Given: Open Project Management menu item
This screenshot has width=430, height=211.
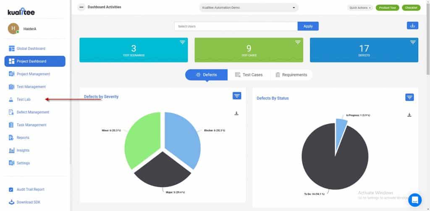Looking at the screenshot, I should [x=34, y=74].
